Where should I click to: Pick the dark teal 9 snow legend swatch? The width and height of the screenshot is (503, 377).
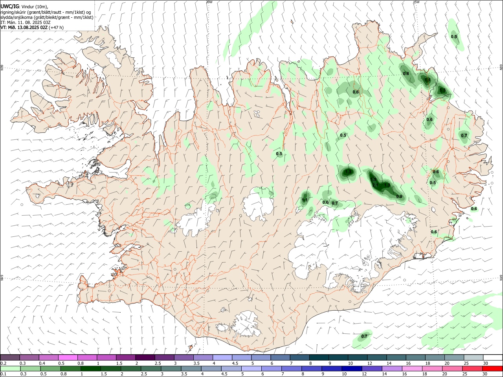tap(338, 358)
